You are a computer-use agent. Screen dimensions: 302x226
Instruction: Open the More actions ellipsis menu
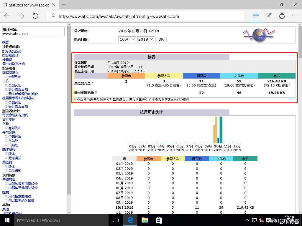295,16
